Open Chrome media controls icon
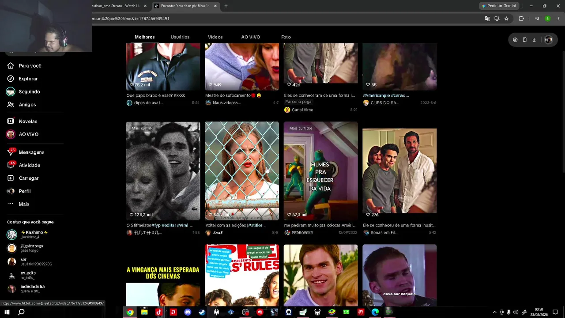The width and height of the screenshot is (565, 318). [537, 19]
